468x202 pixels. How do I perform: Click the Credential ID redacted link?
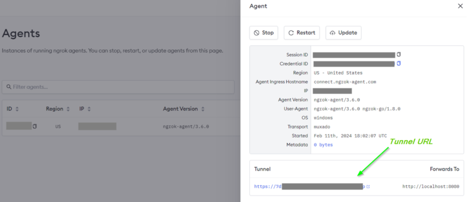tap(354, 64)
